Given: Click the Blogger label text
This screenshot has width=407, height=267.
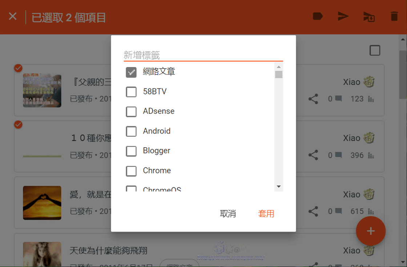Looking at the screenshot, I should pyautogui.click(x=157, y=151).
